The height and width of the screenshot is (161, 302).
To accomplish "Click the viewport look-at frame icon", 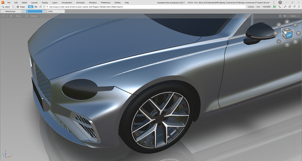I will (x=11, y=16).
